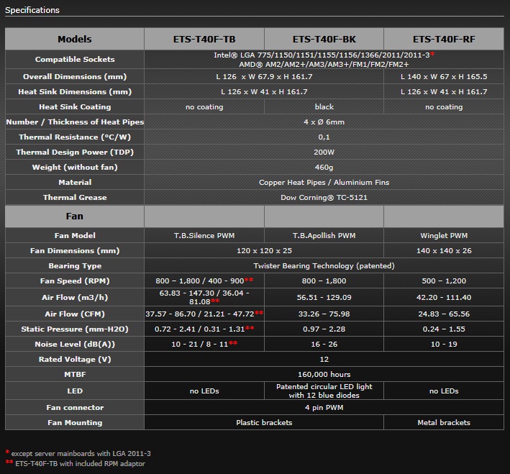Click the Winglet PWM cell
This screenshot has height=474, width=510.
(x=444, y=235)
